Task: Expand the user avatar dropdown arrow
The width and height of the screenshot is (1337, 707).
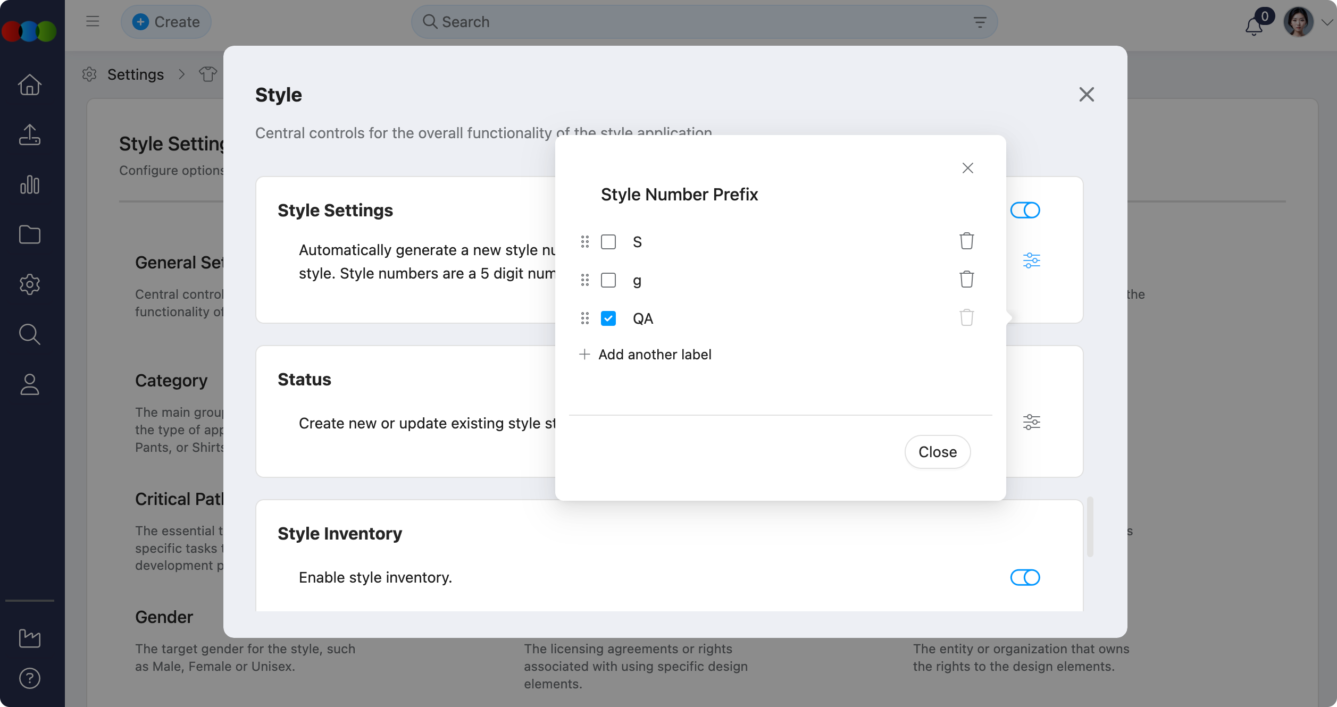Action: click(x=1326, y=22)
